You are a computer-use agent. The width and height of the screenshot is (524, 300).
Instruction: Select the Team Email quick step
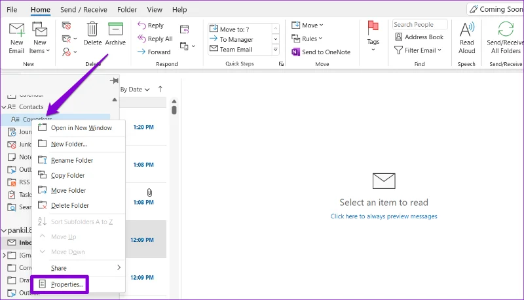click(240, 49)
